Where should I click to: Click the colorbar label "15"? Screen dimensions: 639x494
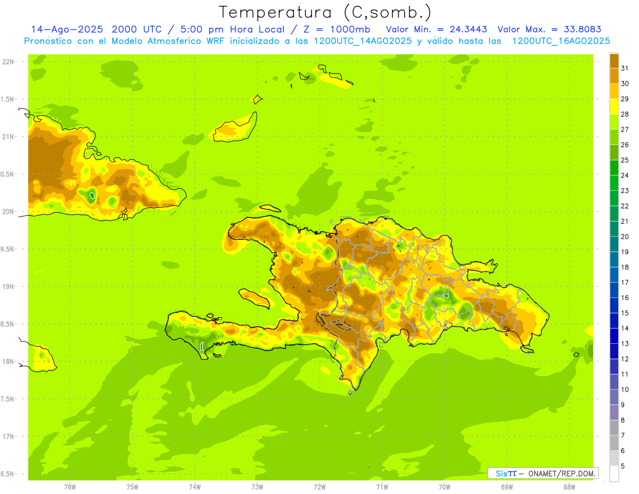coord(625,313)
